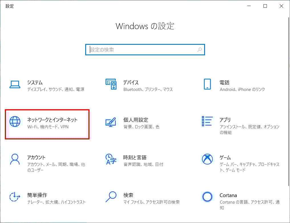Click text Android、iPhone のリンク
The image size is (290, 223).
pyautogui.click(x=242, y=90)
